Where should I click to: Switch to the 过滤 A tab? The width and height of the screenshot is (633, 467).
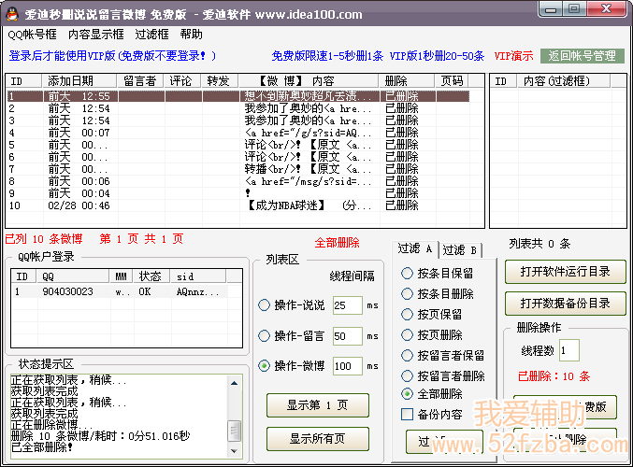(415, 248)
